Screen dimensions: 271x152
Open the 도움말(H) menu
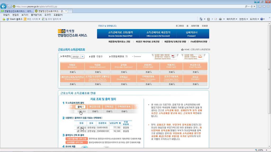point(58,15)
